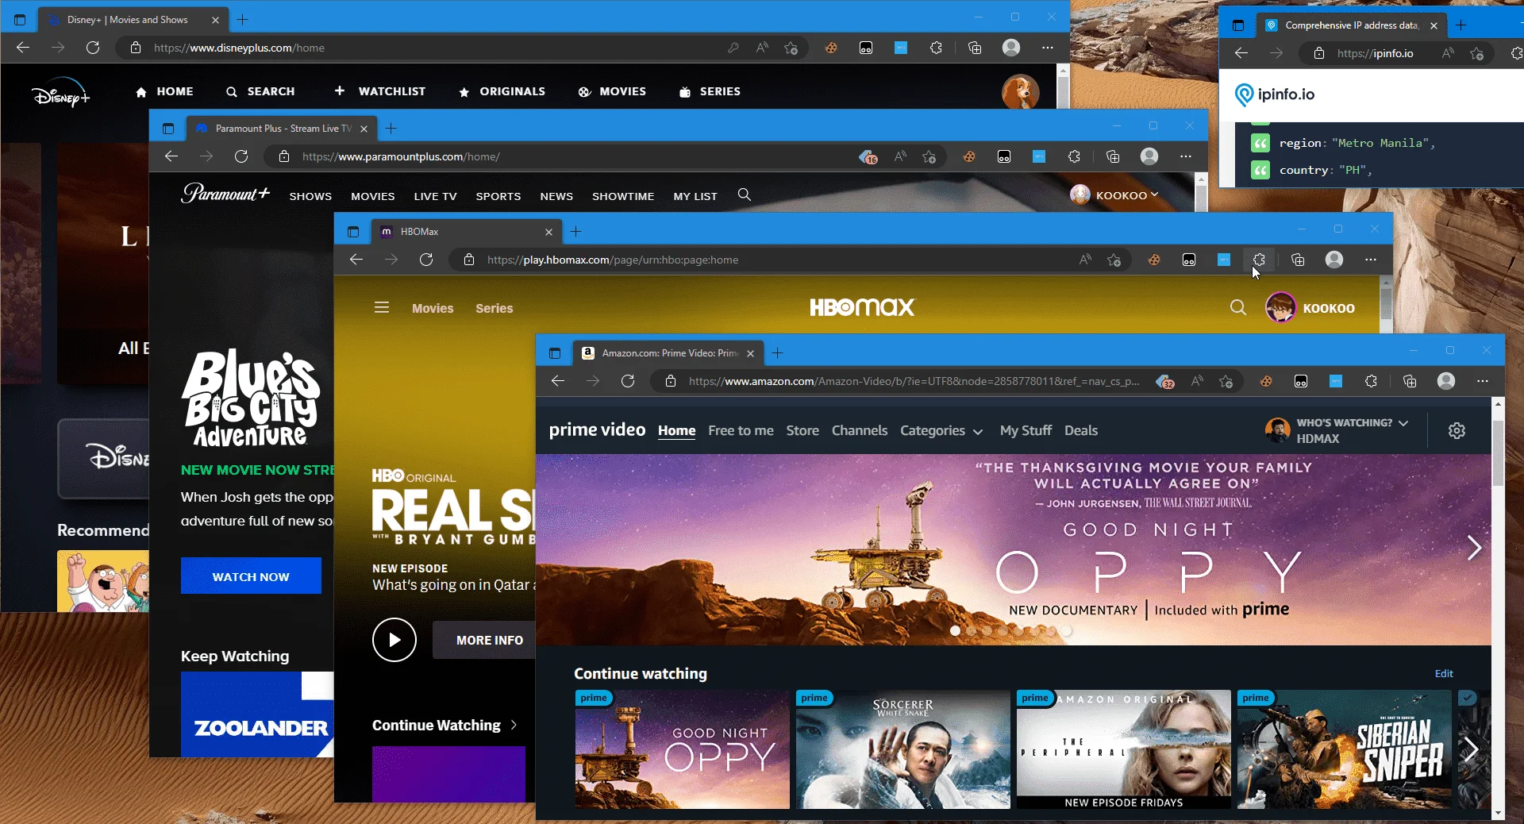Open Sorcerer White Snake thumbnail

point(903,749)
